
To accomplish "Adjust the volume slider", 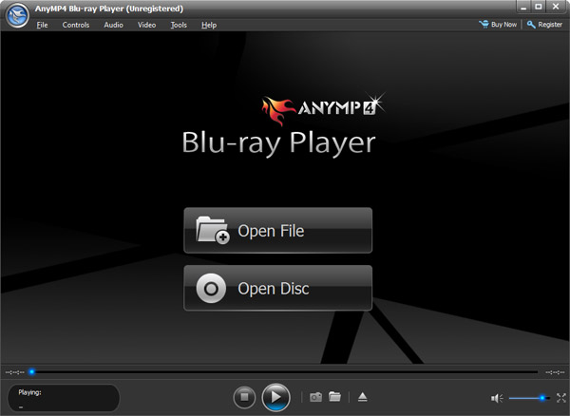I will pyautogui.click(x=529, y=398).
